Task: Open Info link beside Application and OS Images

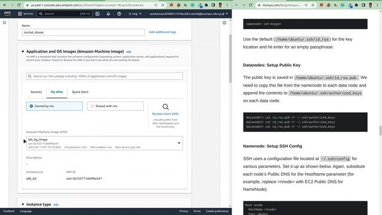Action: tap(129, 52)
